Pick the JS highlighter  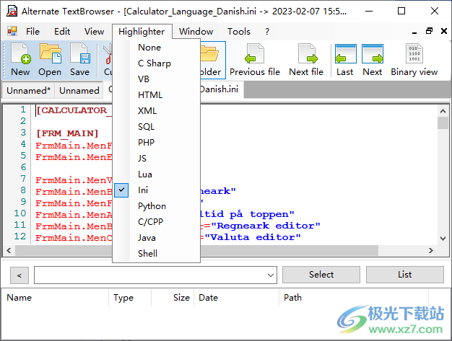click(156, 159)
